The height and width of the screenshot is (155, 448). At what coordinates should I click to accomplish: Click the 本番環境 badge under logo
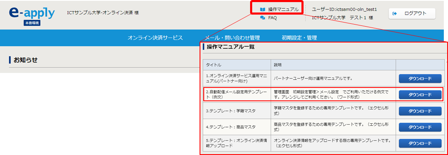coord(32,23)
